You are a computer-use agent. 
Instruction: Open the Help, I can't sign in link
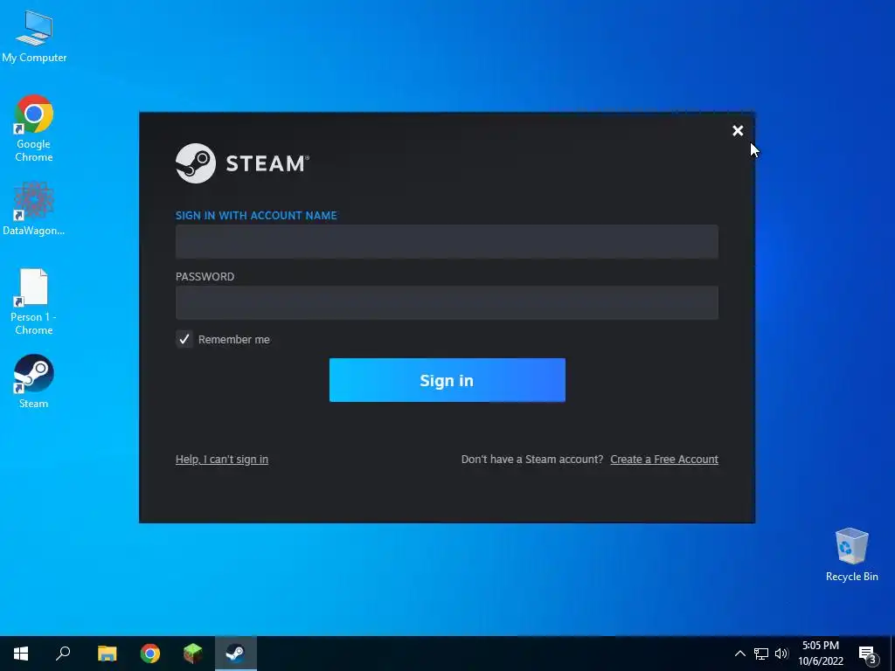[221, 460]
